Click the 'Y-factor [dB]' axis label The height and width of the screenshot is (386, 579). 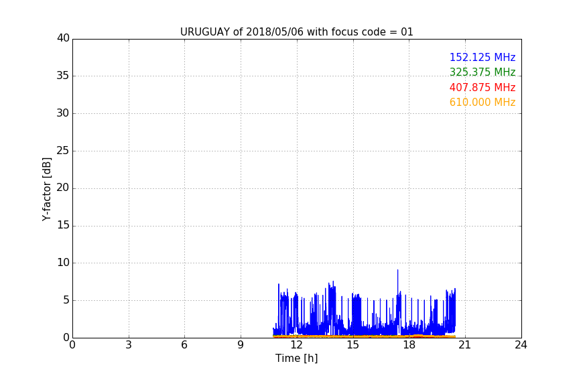[46, 189]
